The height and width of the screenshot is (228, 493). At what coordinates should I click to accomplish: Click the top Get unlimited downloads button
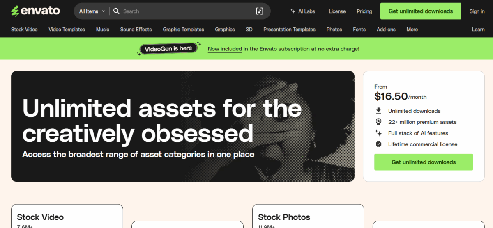[421, 11]
